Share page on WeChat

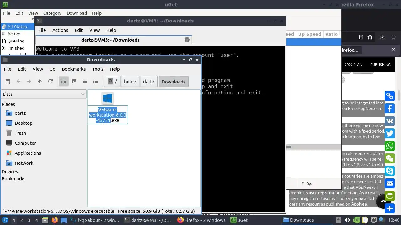390,158
